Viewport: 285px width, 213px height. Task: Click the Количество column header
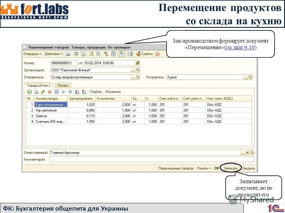click(113, 99)
